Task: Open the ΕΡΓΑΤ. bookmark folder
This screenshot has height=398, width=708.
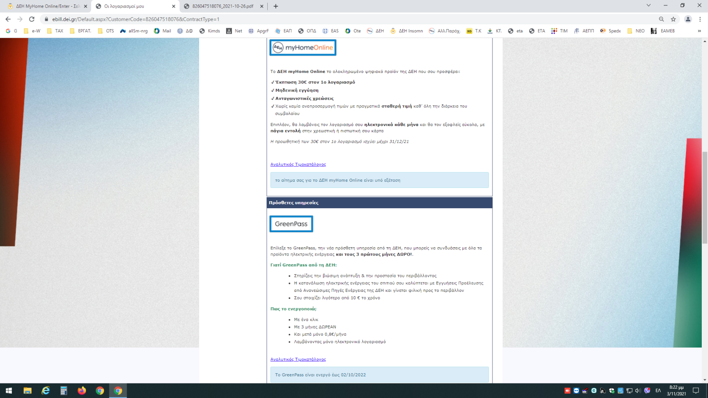Action: (x=81, y=31)
